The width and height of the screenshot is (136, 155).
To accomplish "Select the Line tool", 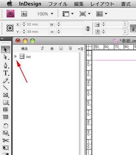I will click(6, 88).
